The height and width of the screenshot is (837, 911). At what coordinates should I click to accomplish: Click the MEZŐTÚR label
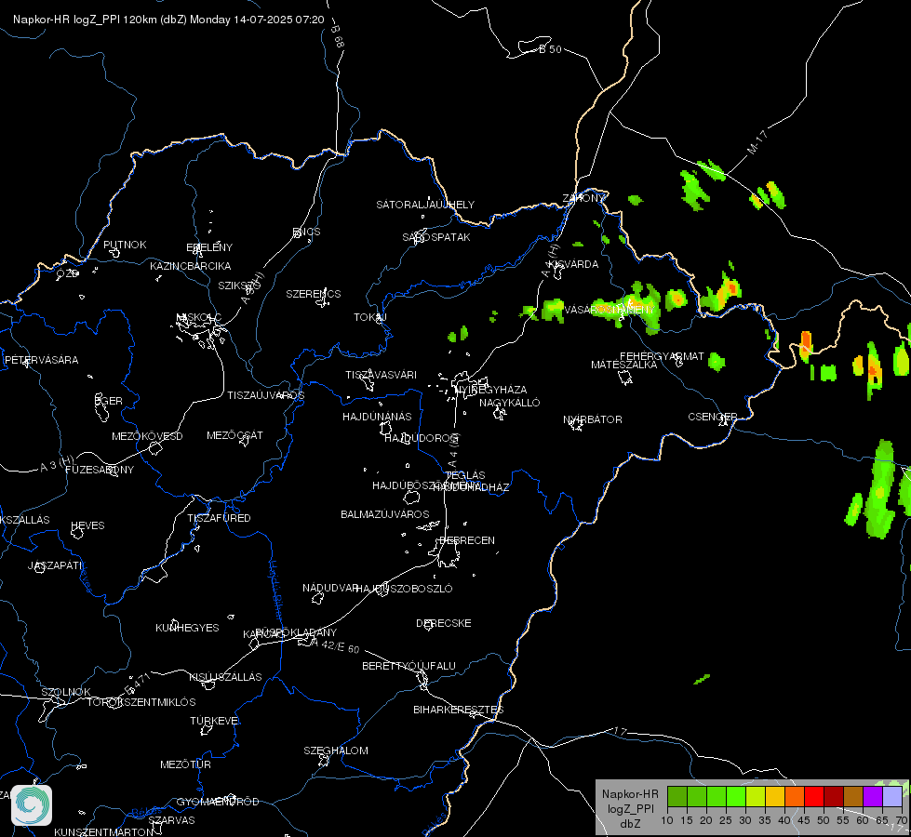coord(185,764)
